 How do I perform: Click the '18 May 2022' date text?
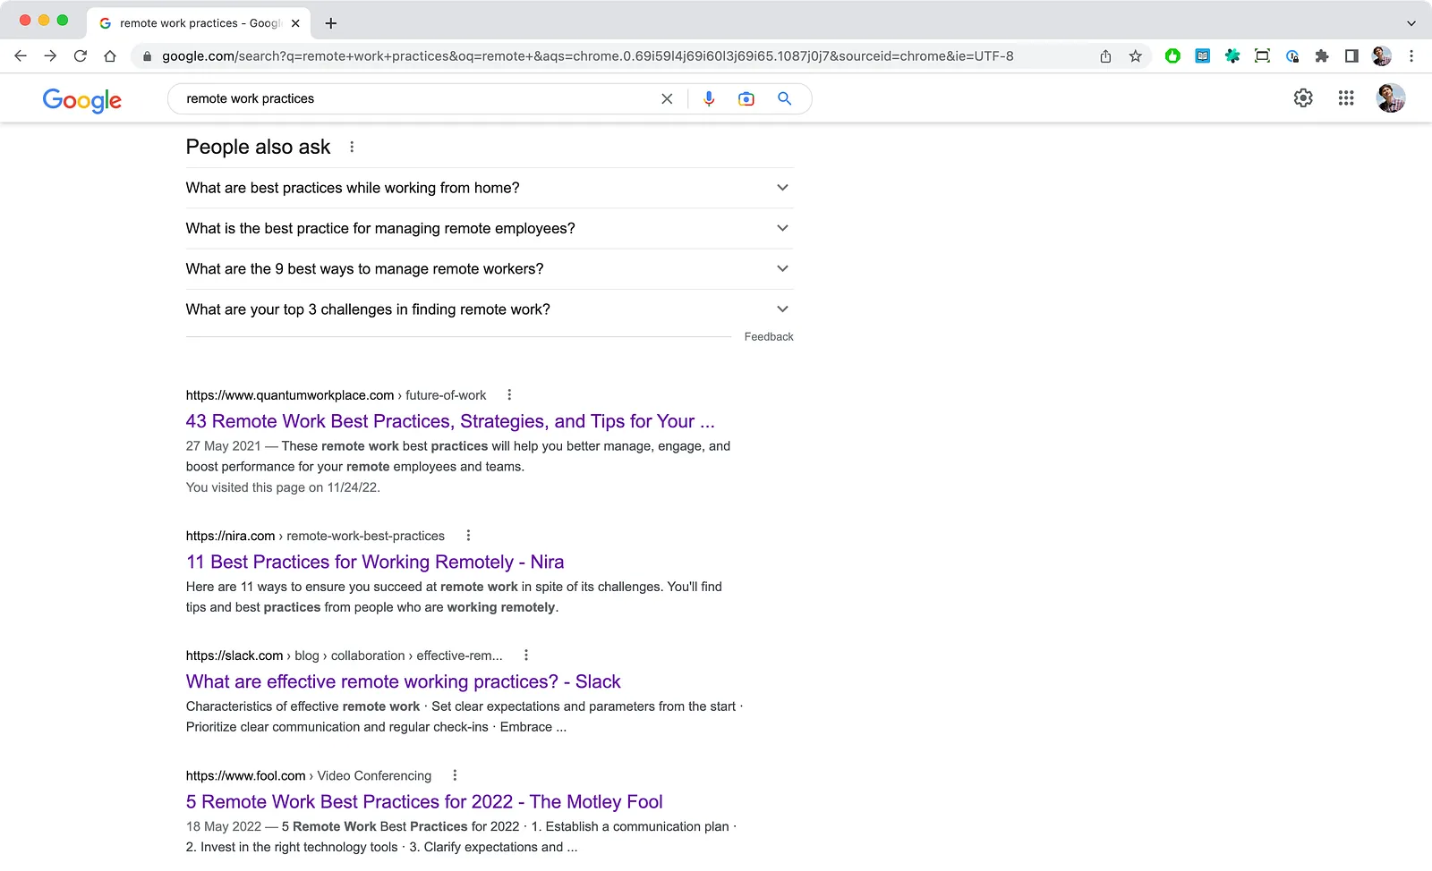point(224,826)
